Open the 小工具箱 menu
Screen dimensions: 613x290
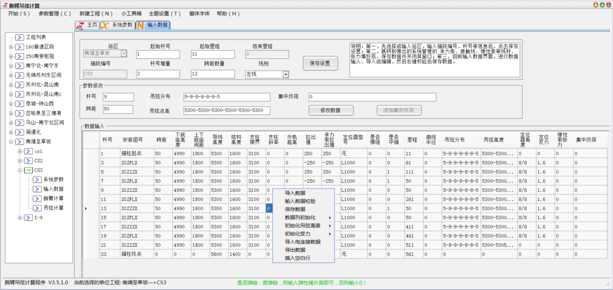(x=131, y=14)
